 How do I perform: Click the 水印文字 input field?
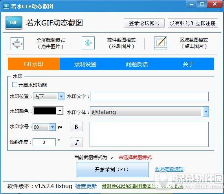tap(149, 96)
